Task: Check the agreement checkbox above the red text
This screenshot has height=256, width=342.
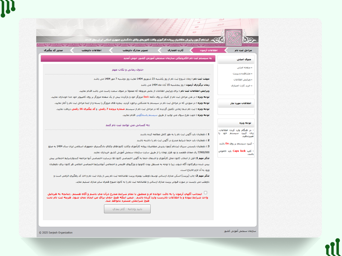Action: tap(206, 193)
